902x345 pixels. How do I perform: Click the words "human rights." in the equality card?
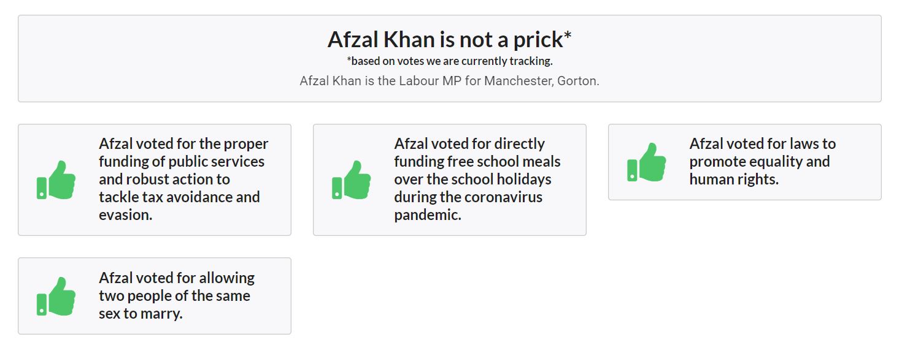pos(734,180)
